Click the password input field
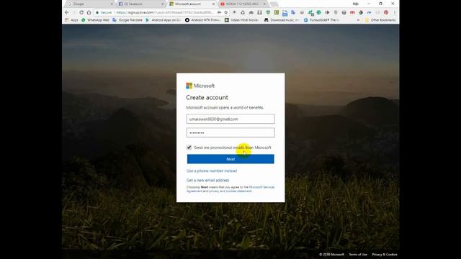This screenshot has height=259, width=461. (x=230, y=132)
